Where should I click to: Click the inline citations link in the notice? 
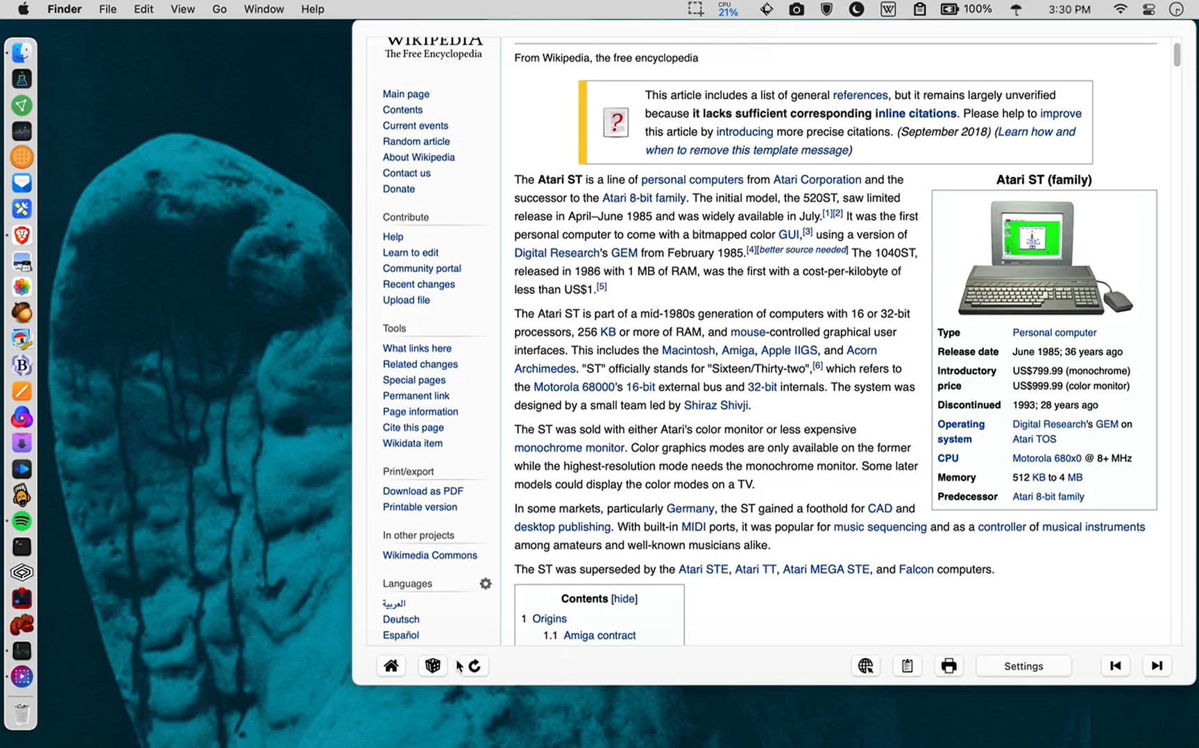[915, 114]
